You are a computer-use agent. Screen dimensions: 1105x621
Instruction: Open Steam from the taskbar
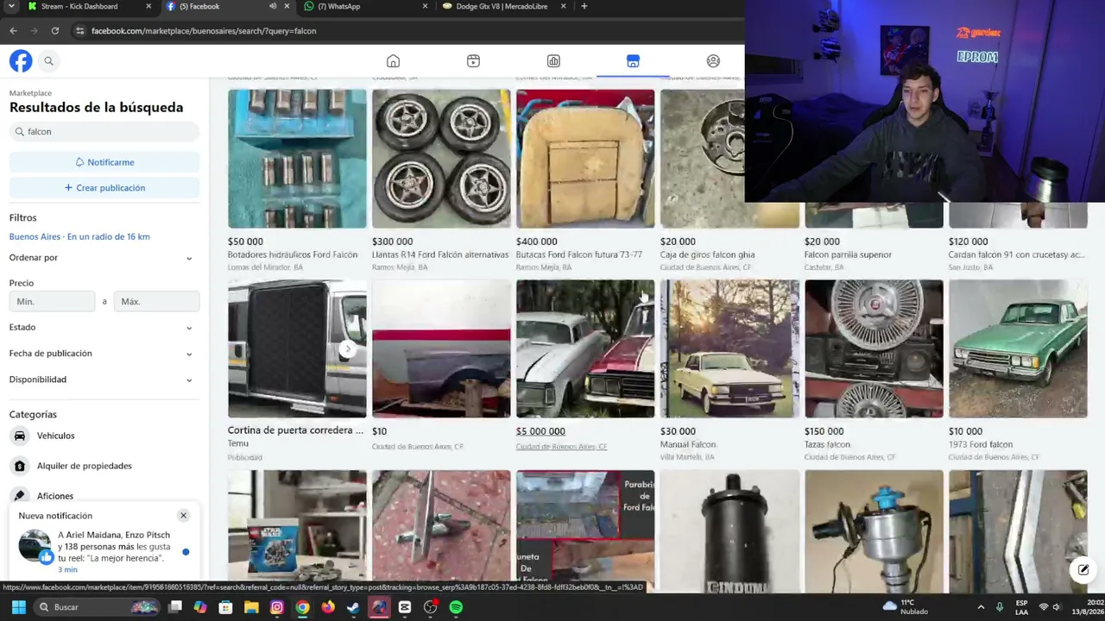pyautogui.click(x=353, y=607)
